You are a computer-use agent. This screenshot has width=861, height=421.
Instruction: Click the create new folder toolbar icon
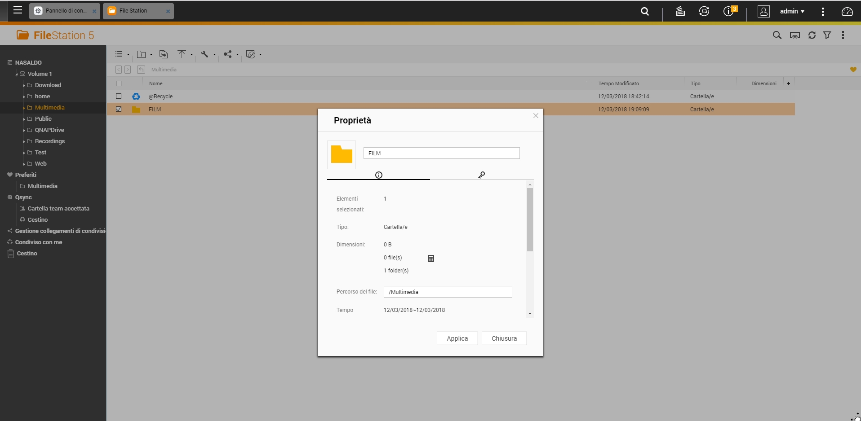pos(142,54)
